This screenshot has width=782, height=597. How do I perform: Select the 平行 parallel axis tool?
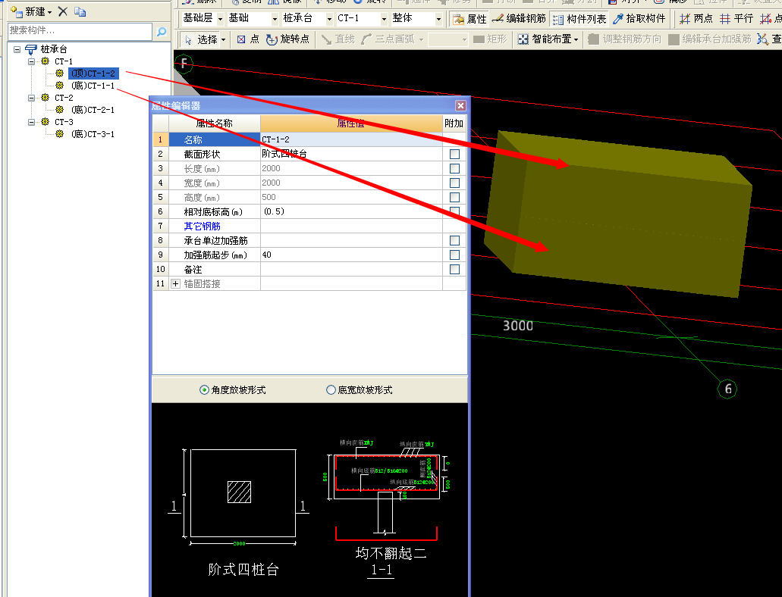pos(736,19)
